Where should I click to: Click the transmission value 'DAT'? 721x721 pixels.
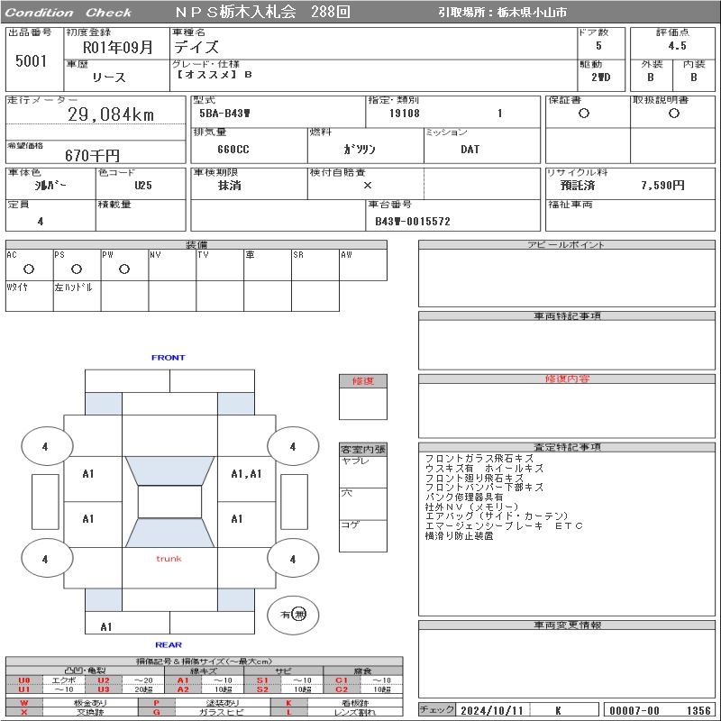tap(470, 150)
